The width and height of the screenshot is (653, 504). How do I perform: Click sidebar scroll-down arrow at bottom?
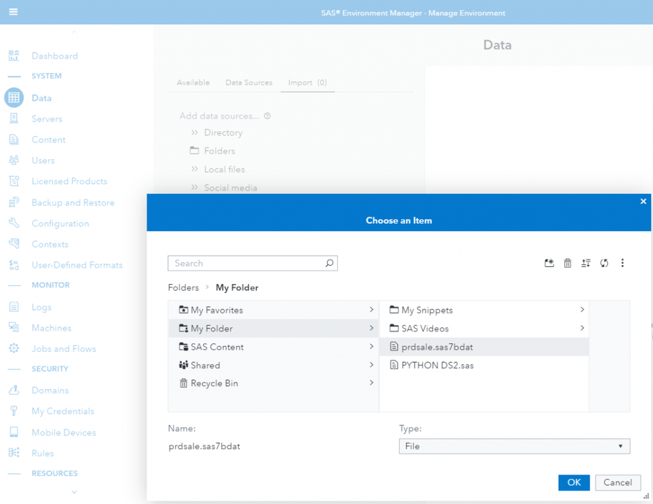74,492
